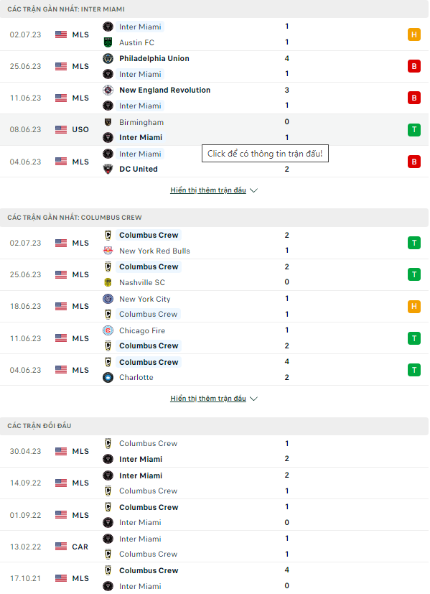Click the Chicago Fire club logo
430x594 pixels.
108,330
